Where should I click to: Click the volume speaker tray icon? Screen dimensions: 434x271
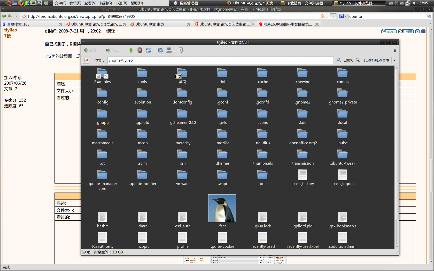coord(414,3)
